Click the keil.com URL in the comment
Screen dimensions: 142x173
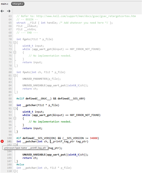tap(86, 16)
